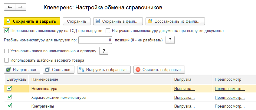Click Снять все button
Viewport: 256px width, 110px height.
pos(59,70)
